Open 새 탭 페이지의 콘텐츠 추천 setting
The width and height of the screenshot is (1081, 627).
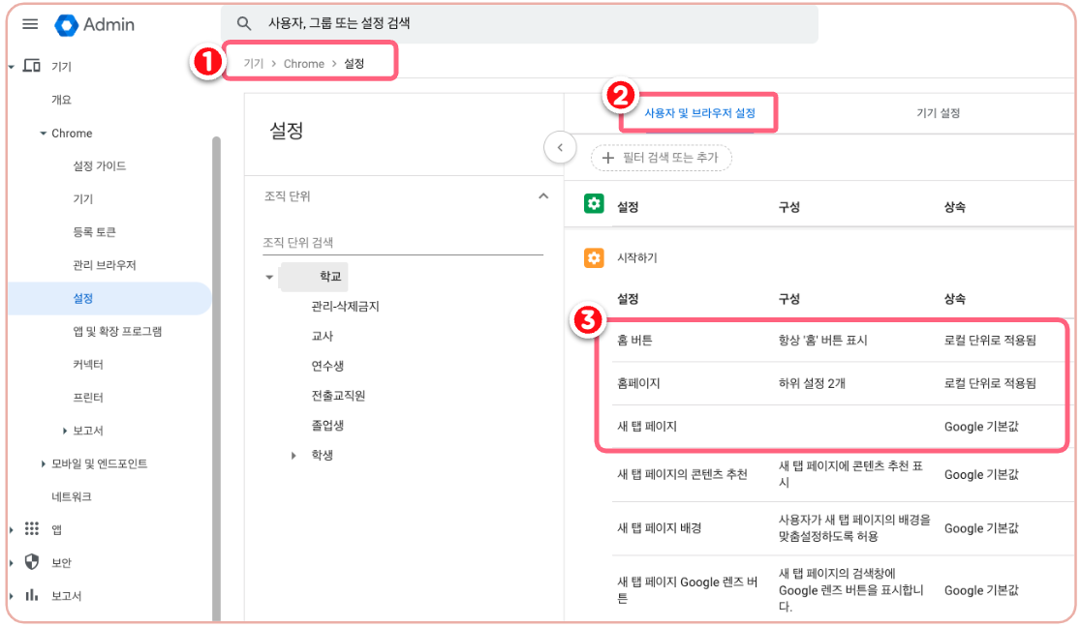tap(843, 475)
